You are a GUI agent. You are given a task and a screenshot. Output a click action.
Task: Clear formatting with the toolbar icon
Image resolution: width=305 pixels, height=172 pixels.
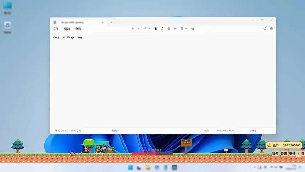point(193,29)
